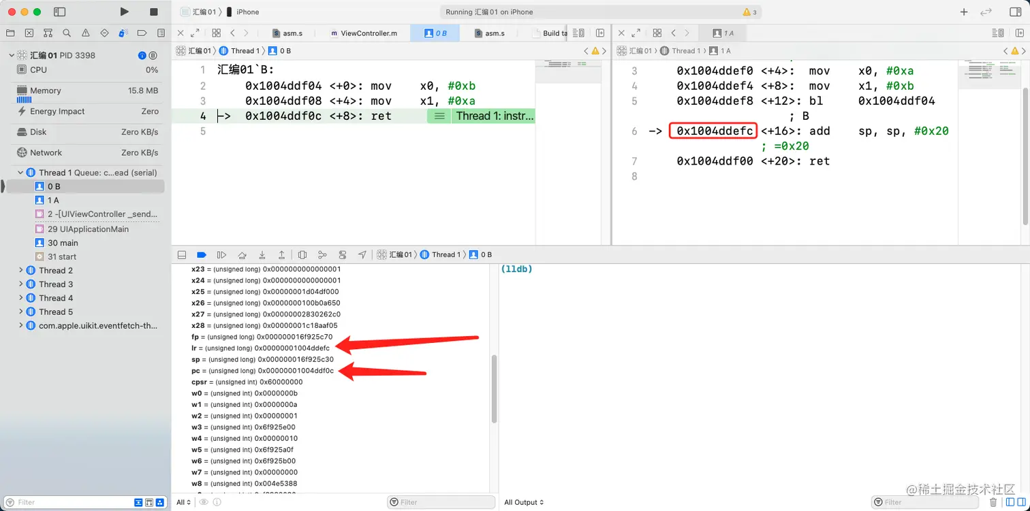Select stack frame 0 B
1030x511 pixels.
coord(85,186)
